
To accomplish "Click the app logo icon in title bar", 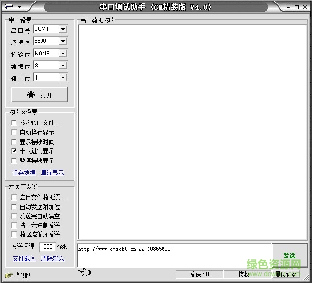I will 9,7.
